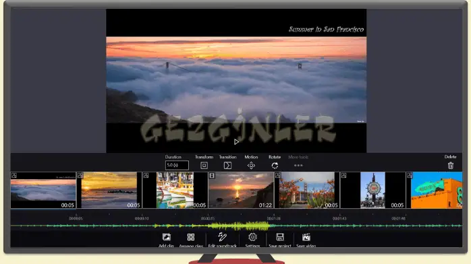
Task: Click the highlighted soundtrack waveform section
Action: pyautogui.click(x=239, y=226)
